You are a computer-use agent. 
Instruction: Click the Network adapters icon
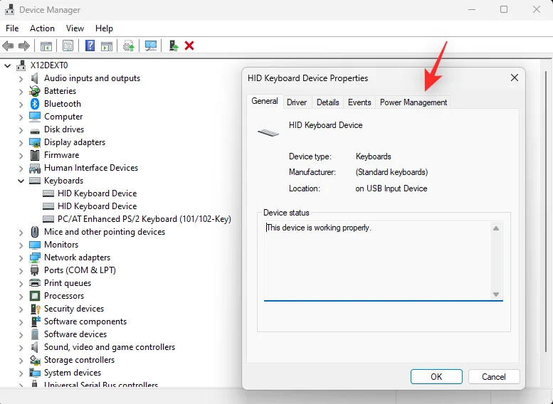tap(35, 257)
